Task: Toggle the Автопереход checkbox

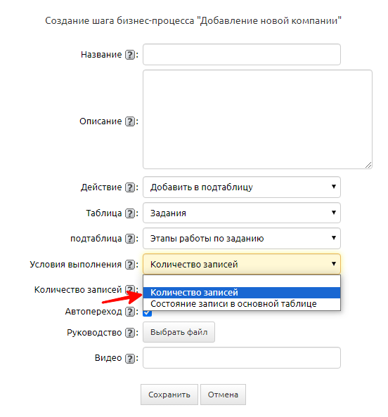Action: 148,314
